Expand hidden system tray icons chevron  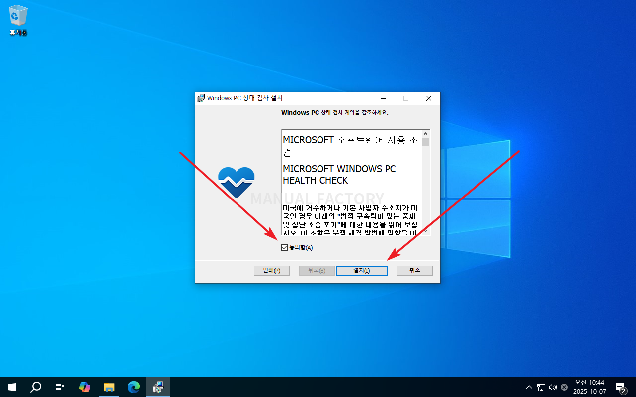529,387
